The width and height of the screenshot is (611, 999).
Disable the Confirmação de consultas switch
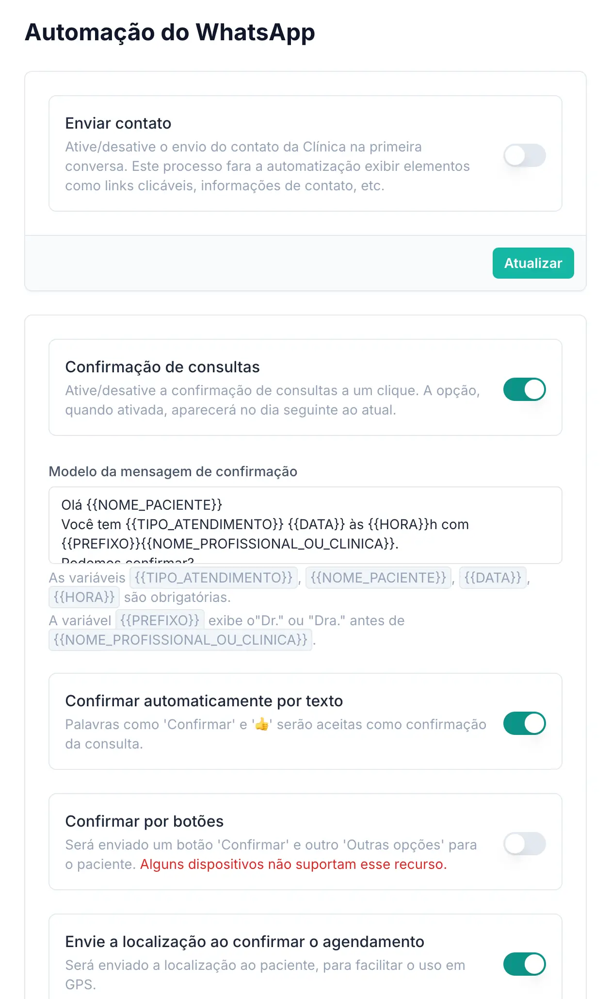[524, 389]
